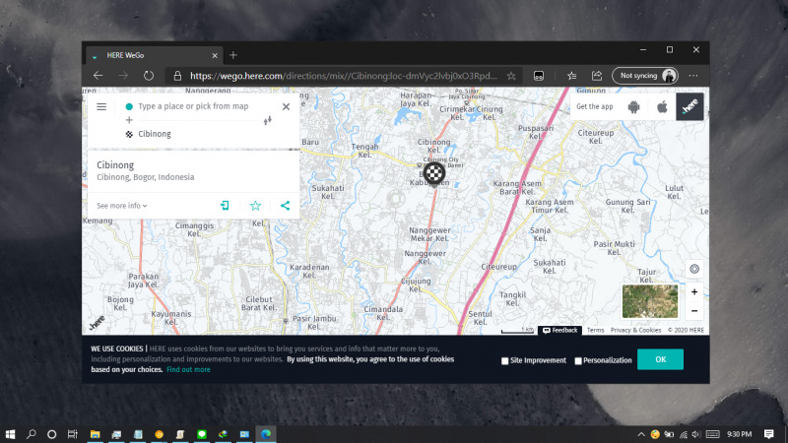Click the Not syncing profile button
Image resolution: width=788 pixels, height=443 pixels.
pos(645,76)
